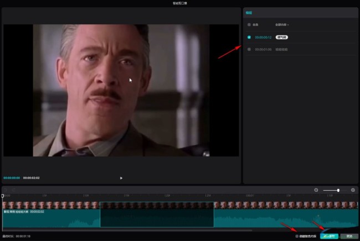Toggle the 全选 select-all checkbox
Image resolution: width=360 pixels, height=241 pixels.
tap(249, 24)
